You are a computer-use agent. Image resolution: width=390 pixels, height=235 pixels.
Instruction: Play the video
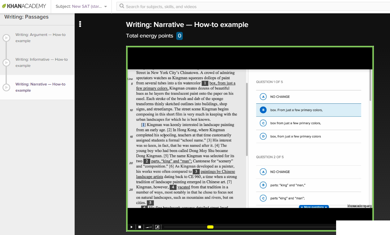coord(131,227)
